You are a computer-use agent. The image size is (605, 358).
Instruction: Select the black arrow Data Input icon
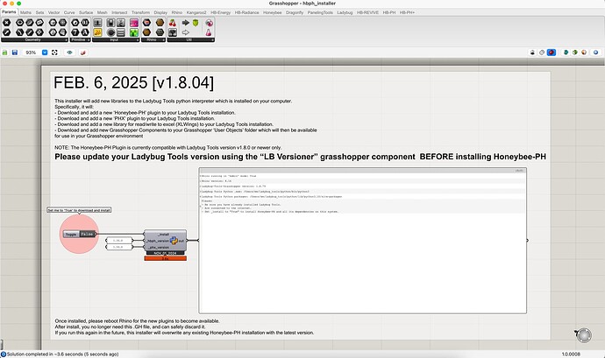pos(186,23)
